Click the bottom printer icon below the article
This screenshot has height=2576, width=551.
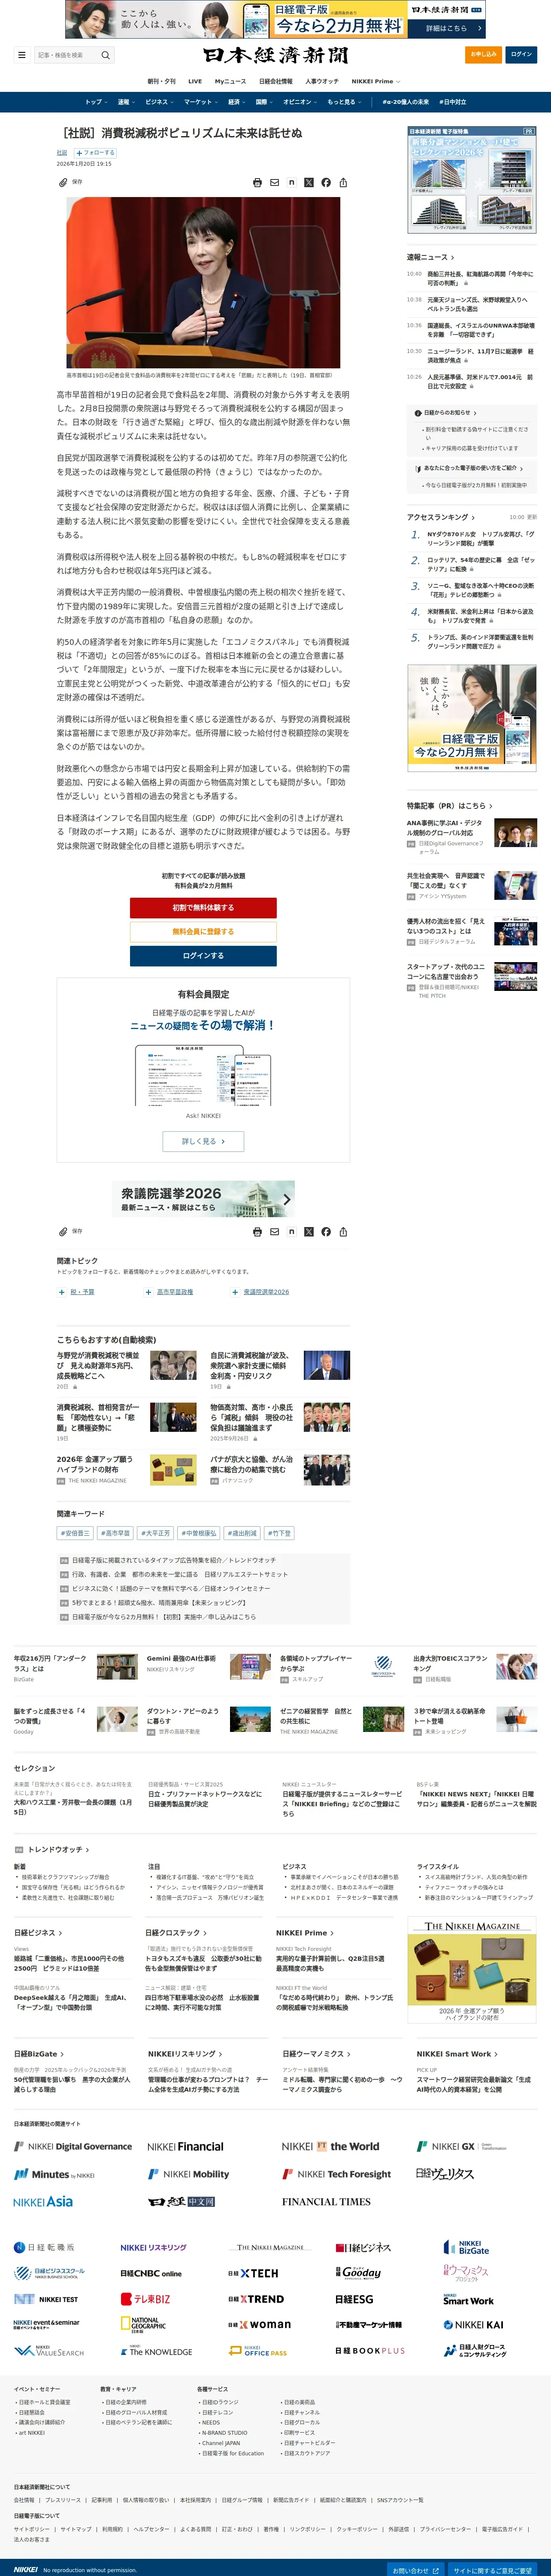pos(257,1232)
